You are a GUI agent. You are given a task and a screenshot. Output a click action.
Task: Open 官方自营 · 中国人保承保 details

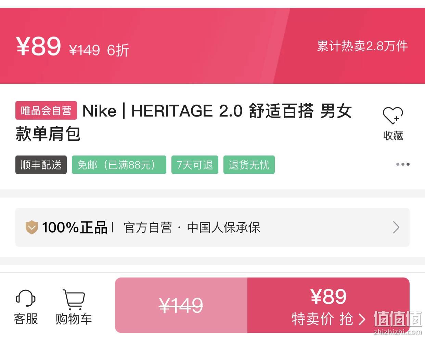192,227
